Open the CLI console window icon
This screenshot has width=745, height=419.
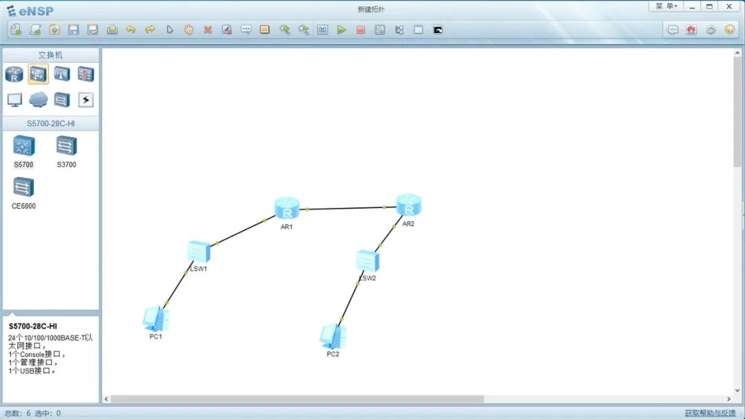coord(438,30)
